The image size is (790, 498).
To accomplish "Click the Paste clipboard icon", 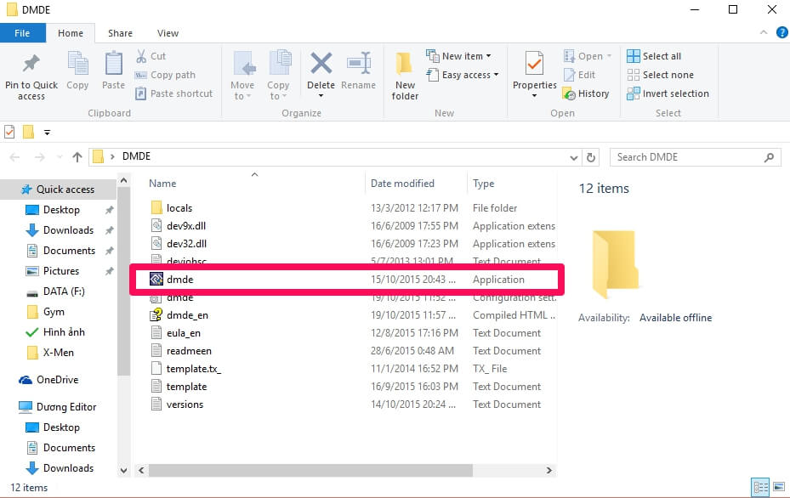I will point(113,64).
